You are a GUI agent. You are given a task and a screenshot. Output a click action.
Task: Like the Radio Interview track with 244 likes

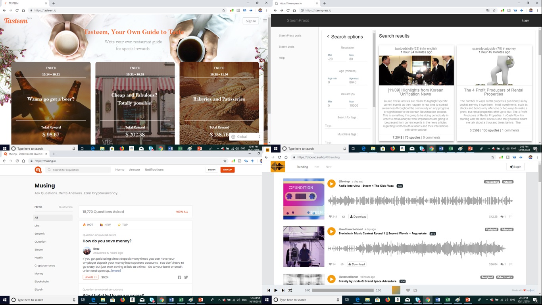pyautogui.click(x=330, y=217)
